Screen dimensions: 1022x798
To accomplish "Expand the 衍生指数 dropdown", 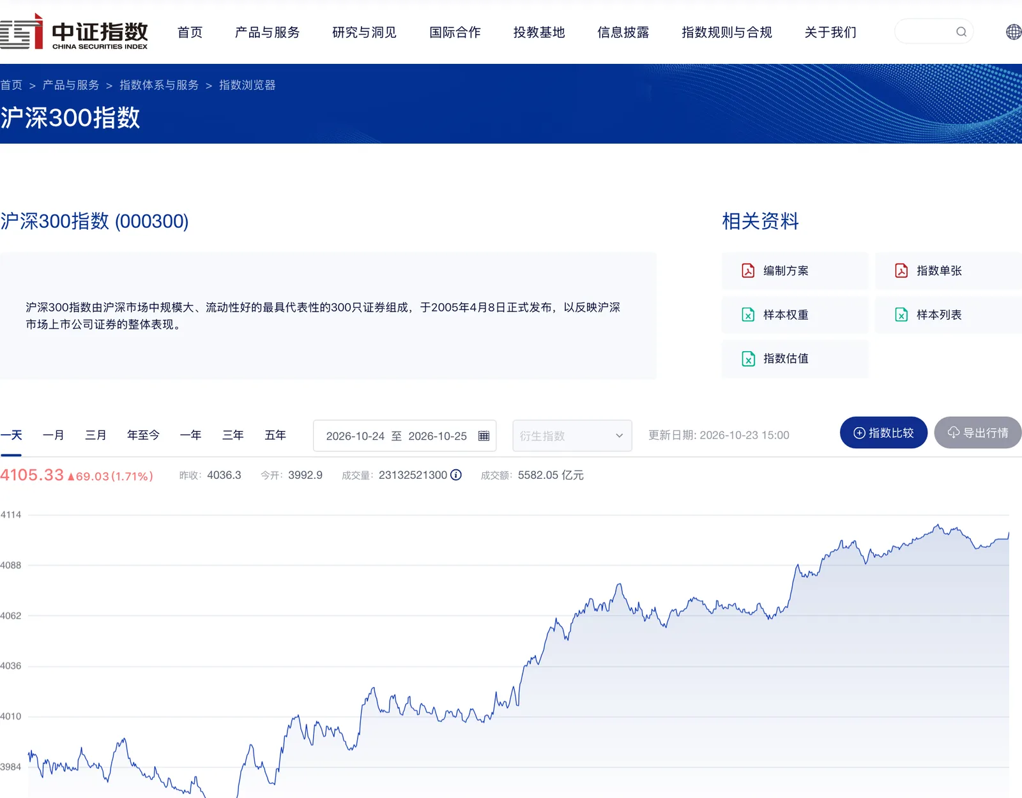I will tap(572, 436).
